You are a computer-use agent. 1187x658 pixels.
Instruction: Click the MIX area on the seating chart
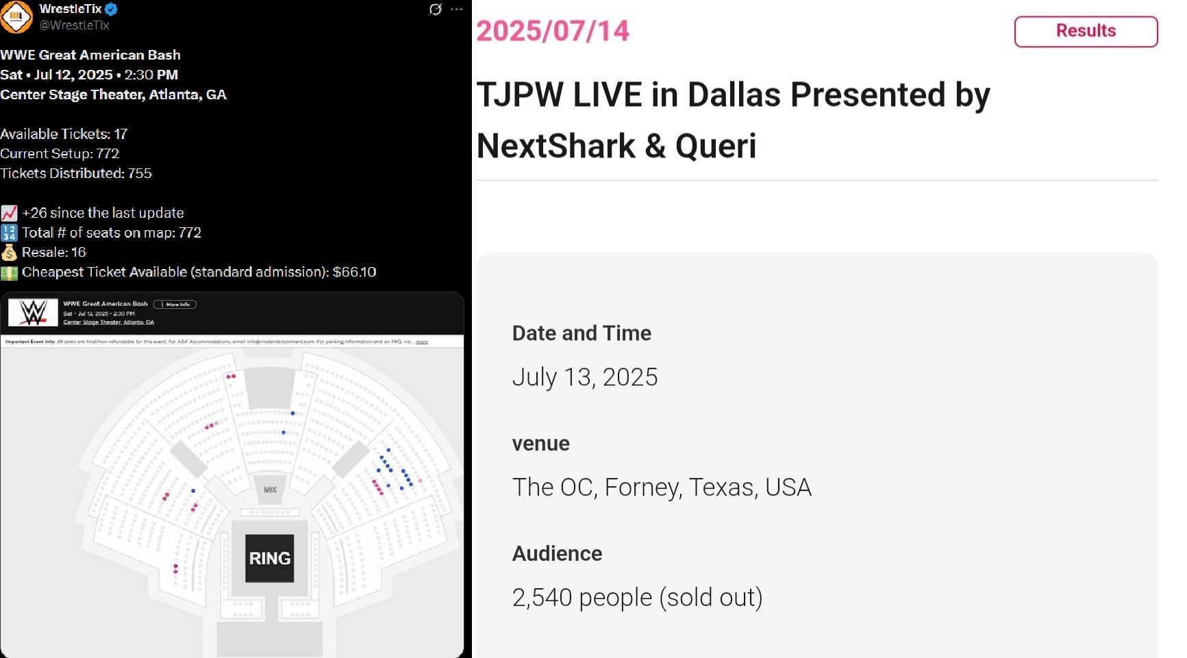[x=270, y=490]
